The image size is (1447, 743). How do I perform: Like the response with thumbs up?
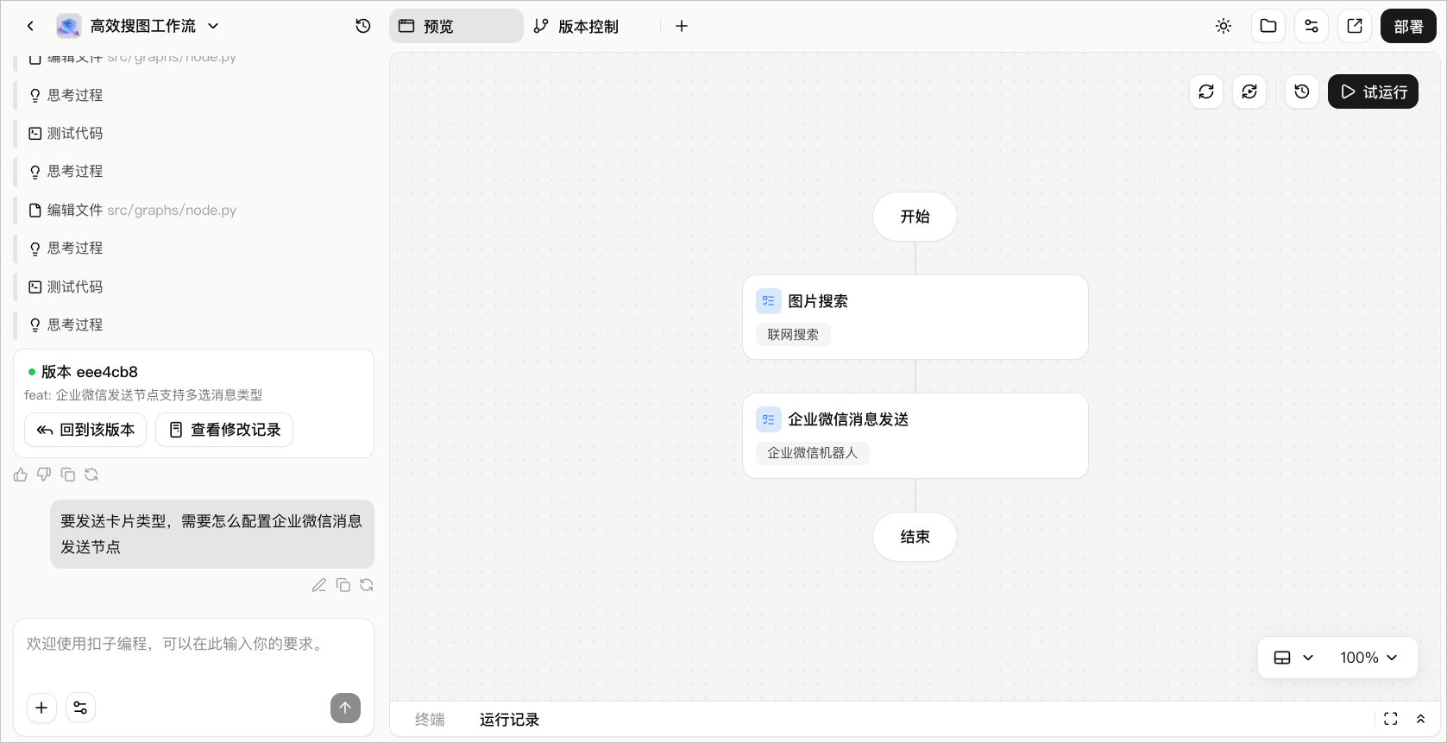coord(21,475)
